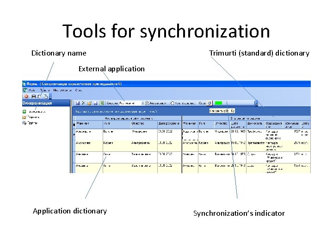333x250 pixels.
Task: Click the first row's selector arrow
Action: (x=74, y=135)
